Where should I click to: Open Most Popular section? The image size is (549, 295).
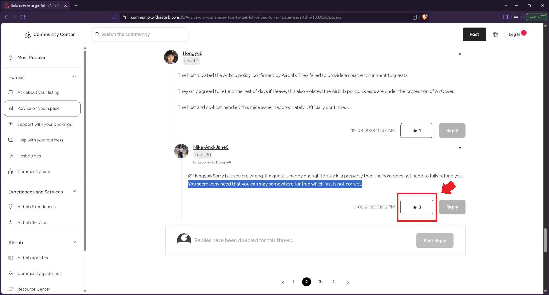coord(31,58)
